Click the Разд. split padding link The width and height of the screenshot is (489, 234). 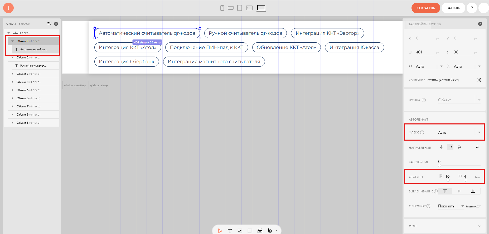[x=478, y=177]
